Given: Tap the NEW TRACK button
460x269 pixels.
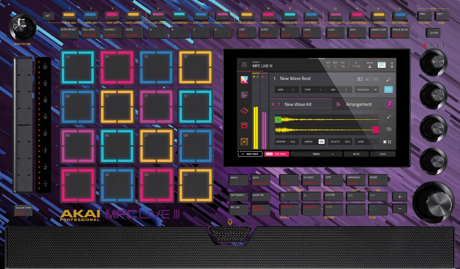Looking at the screenshot, I should coord(250,154).
